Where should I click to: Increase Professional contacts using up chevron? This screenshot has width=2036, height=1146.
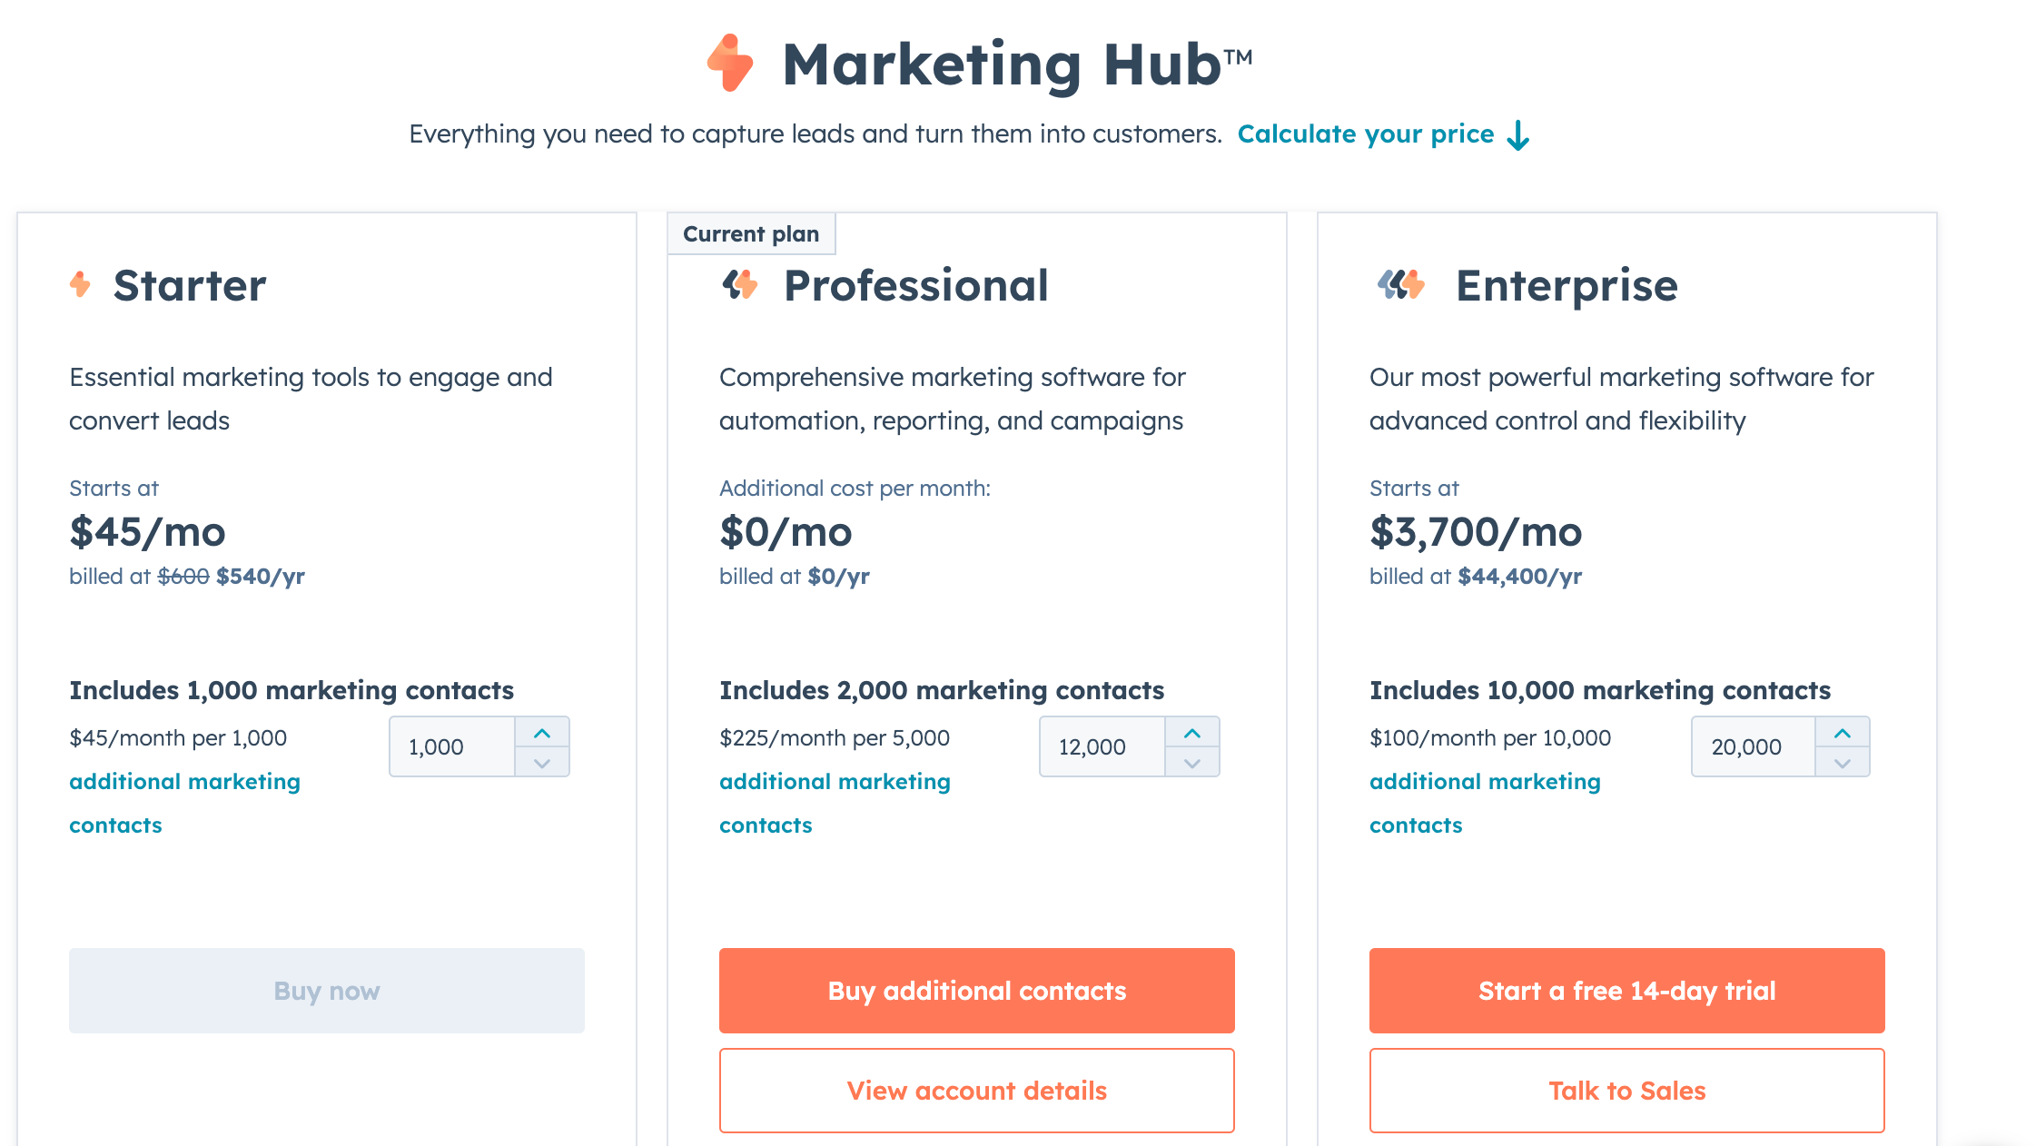click(x=1192, y=732)
